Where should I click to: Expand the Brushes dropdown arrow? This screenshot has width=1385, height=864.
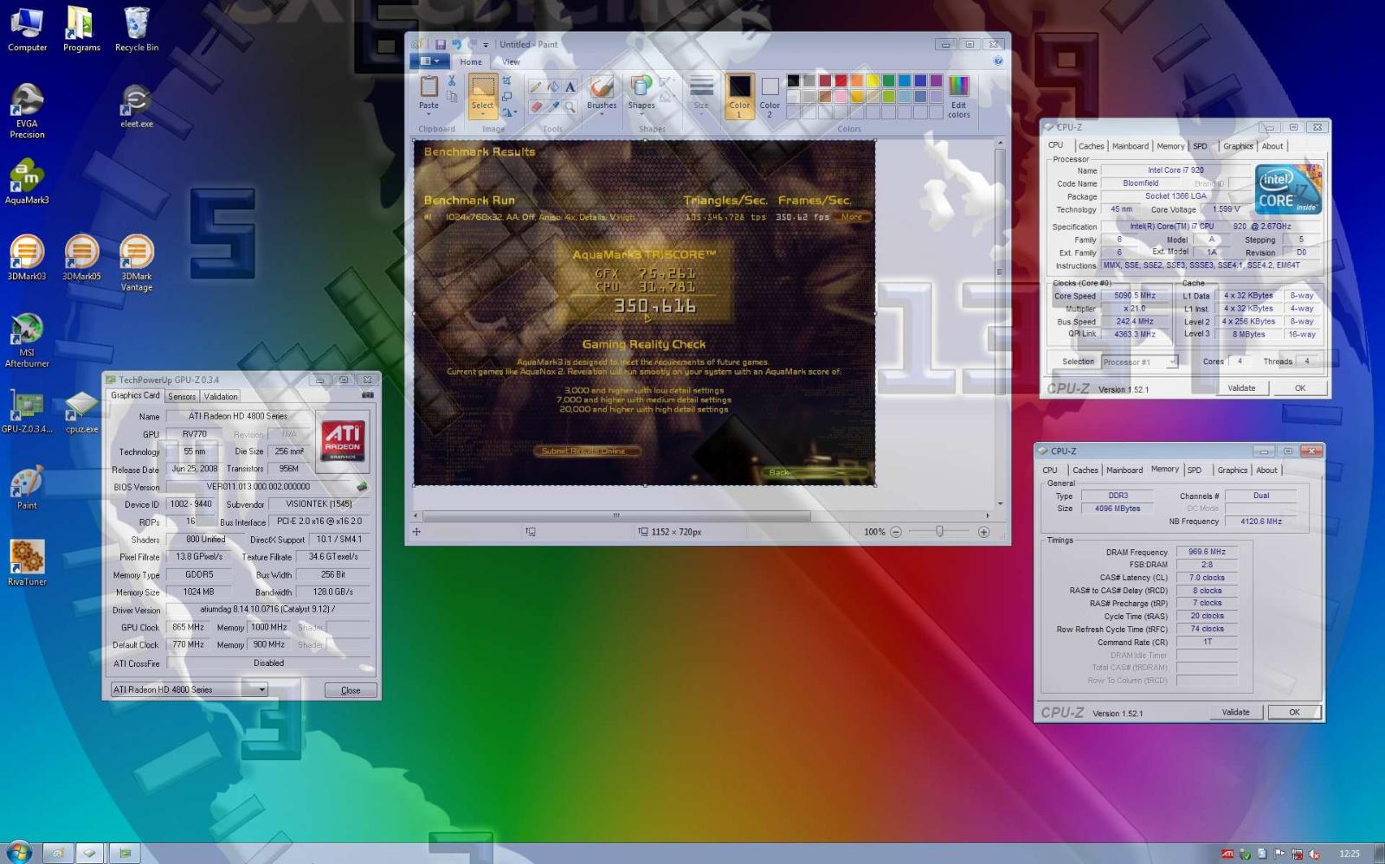coord(602,113)
